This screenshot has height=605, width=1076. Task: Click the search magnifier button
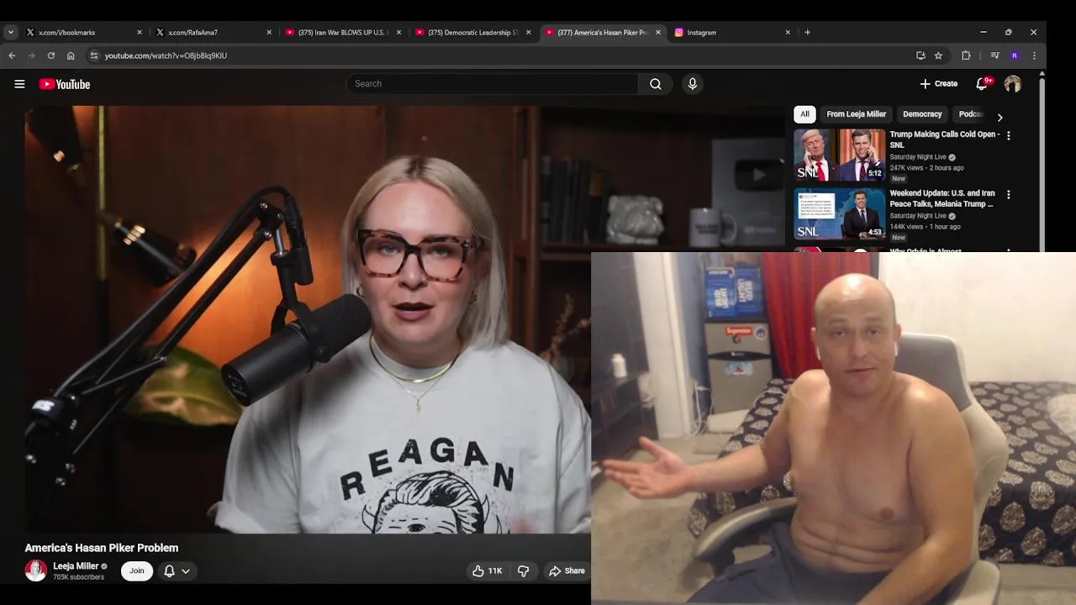pos(655,84)
